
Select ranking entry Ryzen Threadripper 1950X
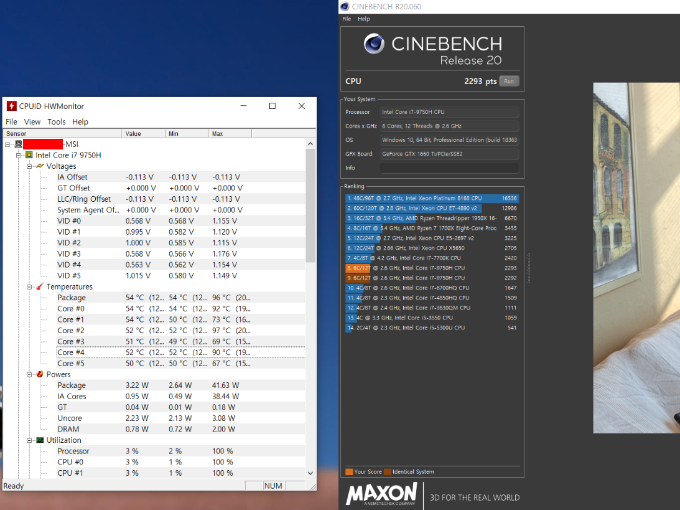tap(432, 218)
